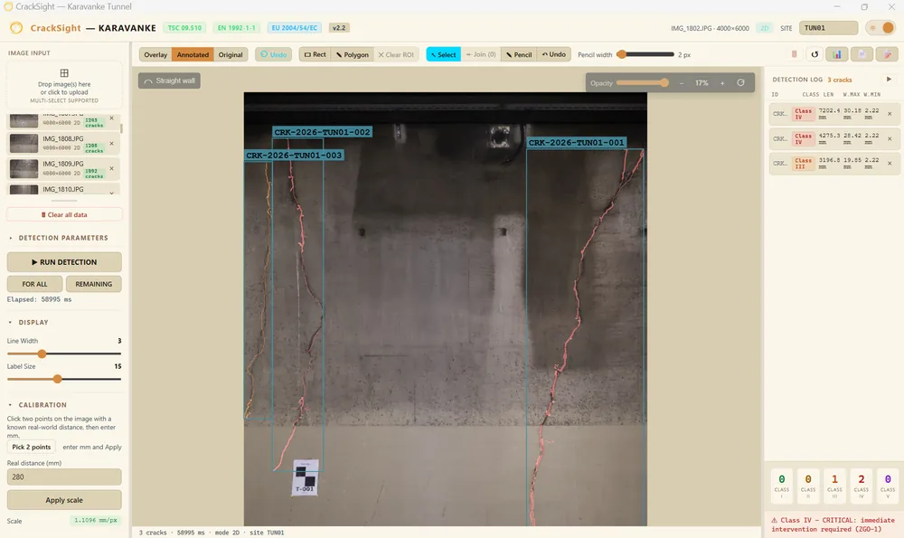The height and width of the screenshot is (538, 904).
Task: Switch to Original view
Action: 231,54
